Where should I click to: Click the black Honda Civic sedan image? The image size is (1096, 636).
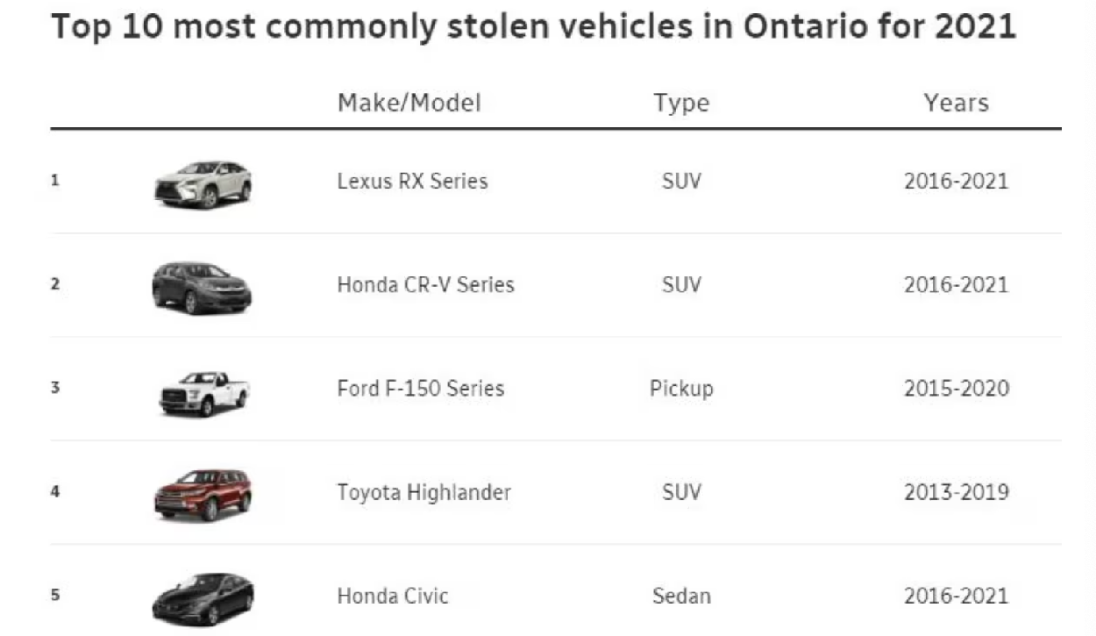[203, 599]
